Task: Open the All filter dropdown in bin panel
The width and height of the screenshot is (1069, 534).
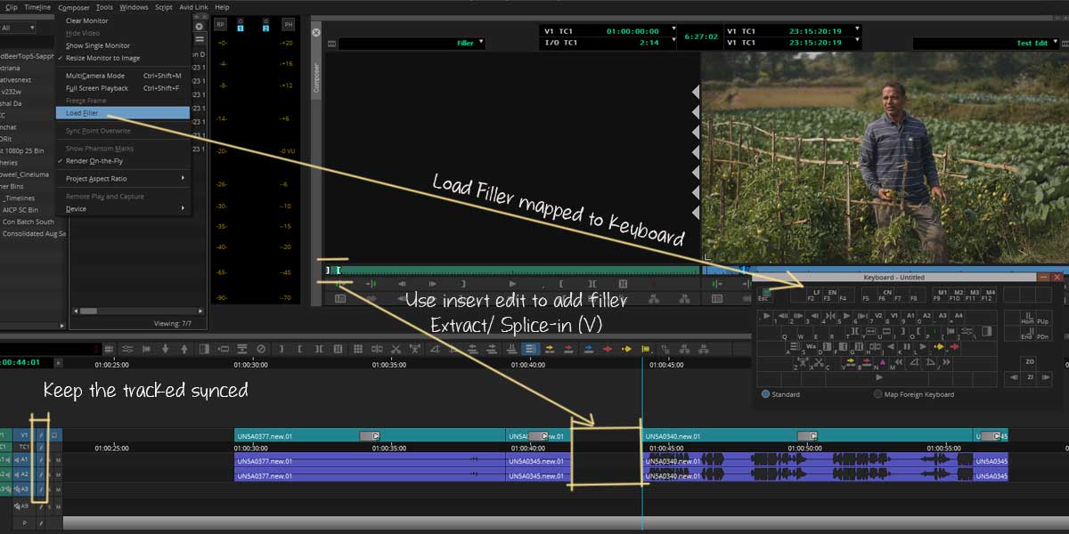Action: (x=18, y=28)
